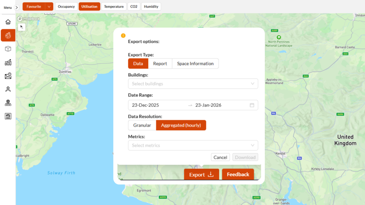365x205 pixels.
Task: Select Granular data resolution
Action: (142, 125)
